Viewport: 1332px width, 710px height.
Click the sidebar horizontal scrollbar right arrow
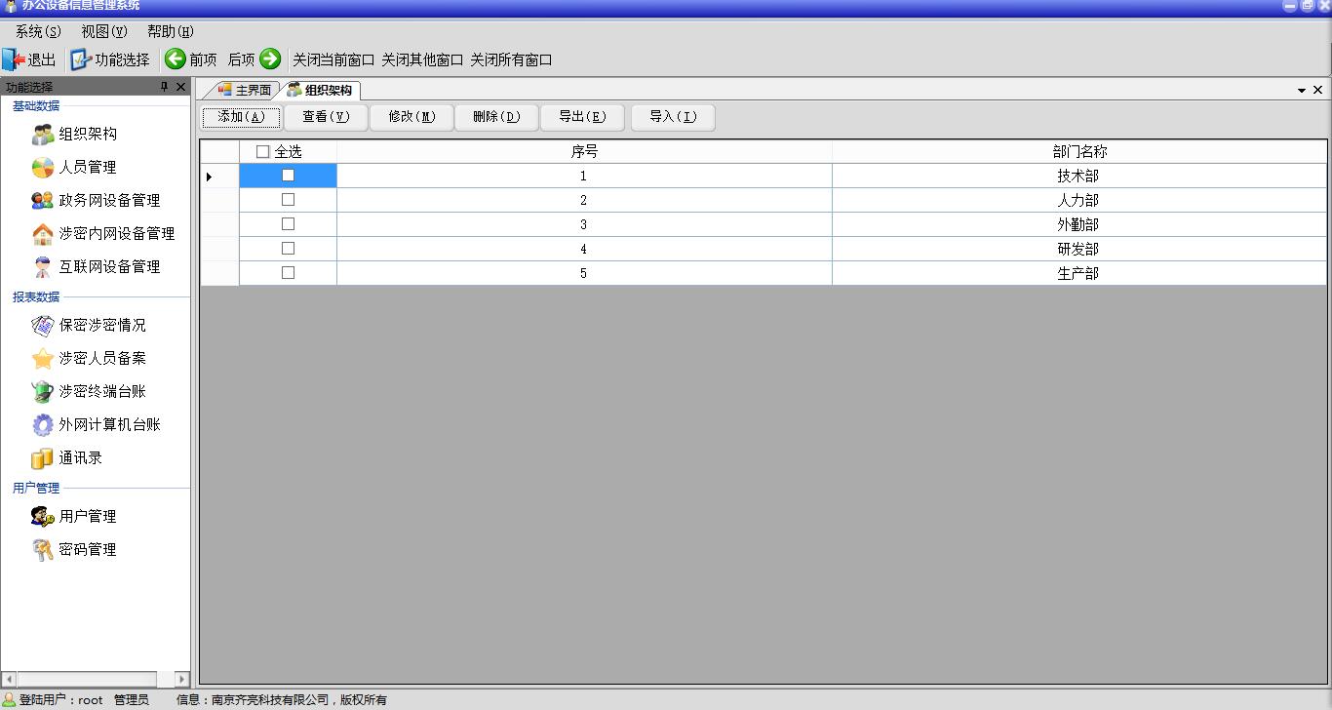[181, 679]
